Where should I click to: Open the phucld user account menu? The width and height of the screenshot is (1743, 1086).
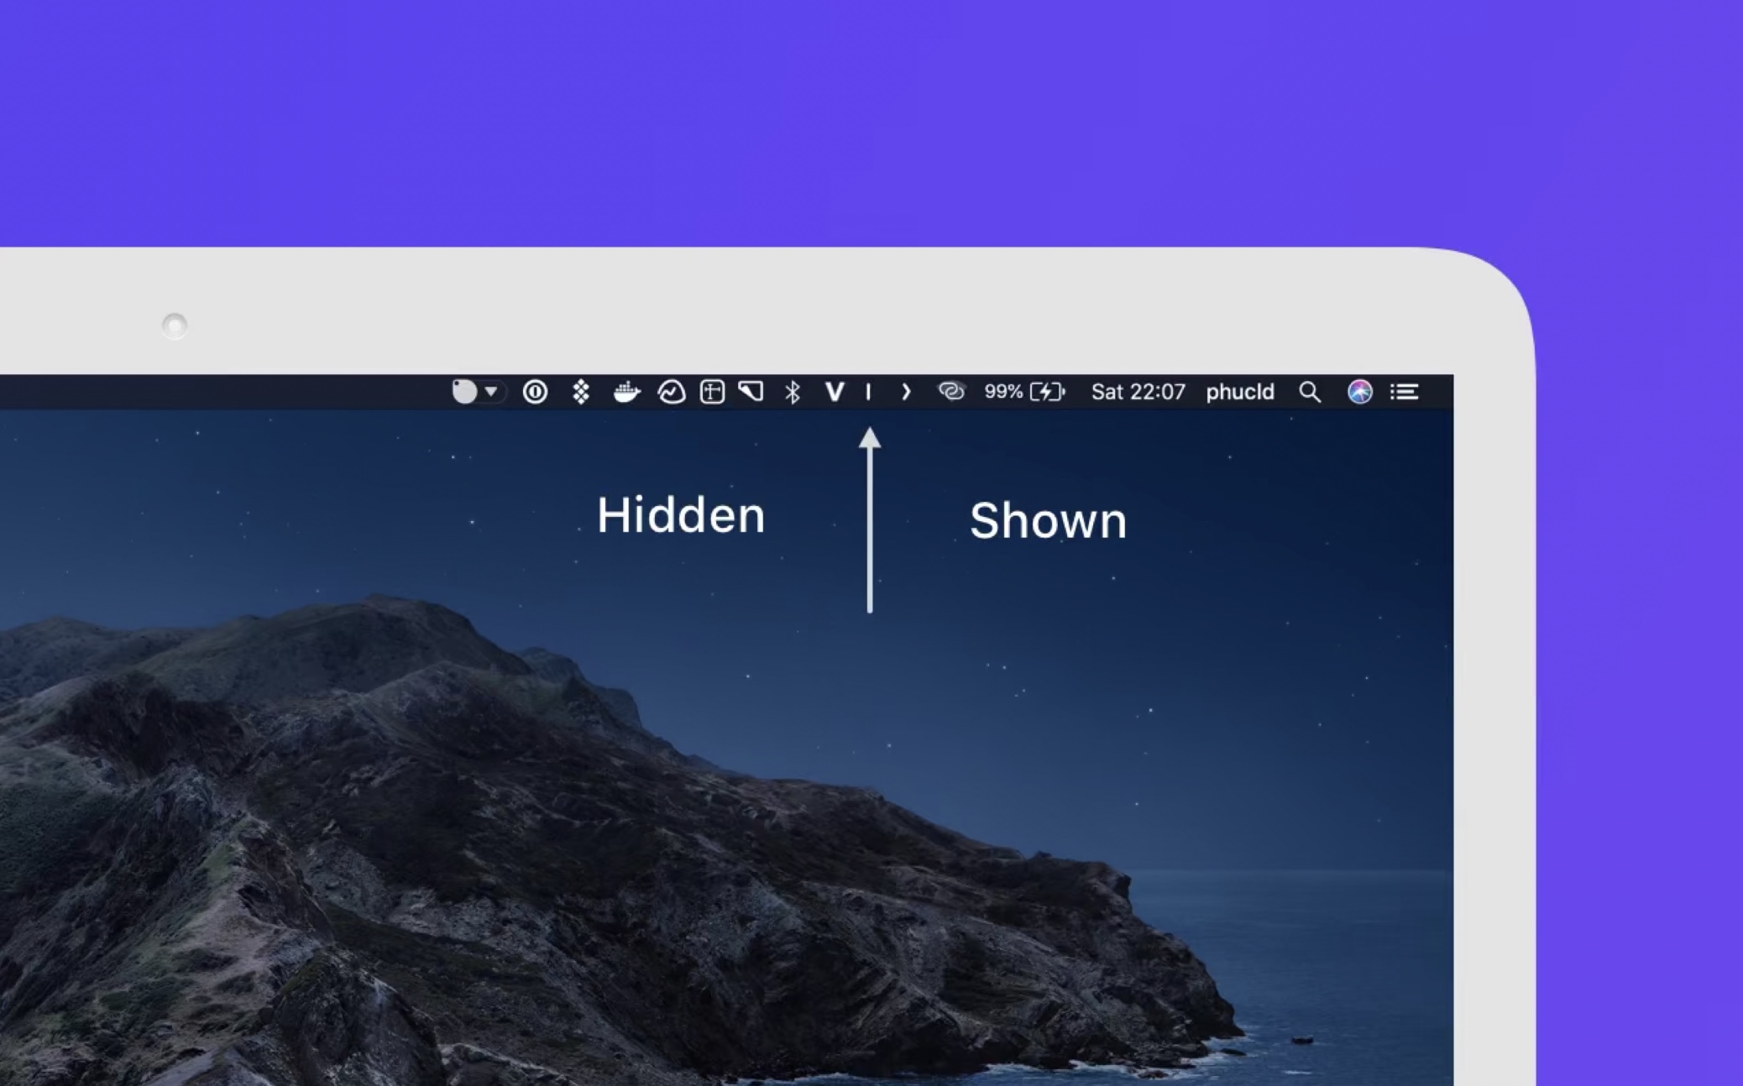1239,392
